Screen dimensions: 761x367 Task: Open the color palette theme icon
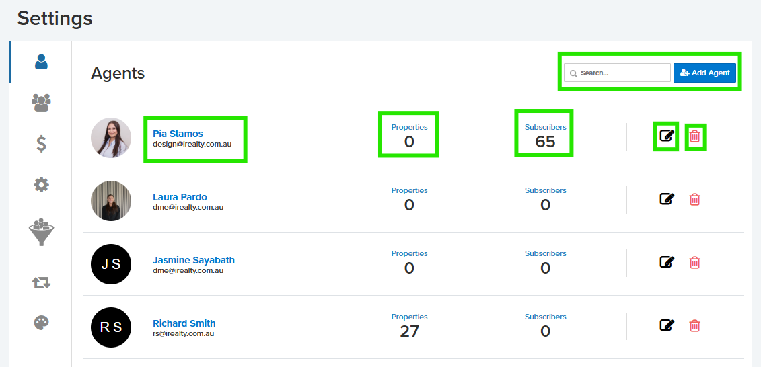41,323
